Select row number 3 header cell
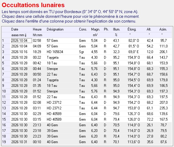This screenshot has width=174, height=147. click(6, 52)
